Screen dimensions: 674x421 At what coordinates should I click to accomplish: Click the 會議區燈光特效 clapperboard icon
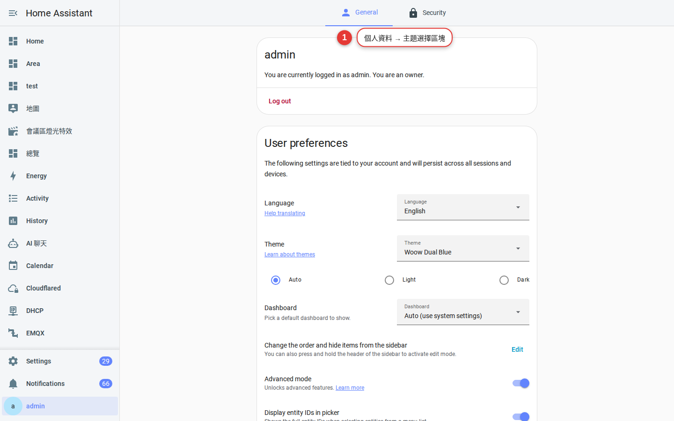pyautogui.click(x=13, y=131)
